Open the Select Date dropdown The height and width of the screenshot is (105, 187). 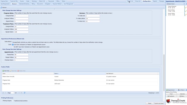[x=171, y=4]
